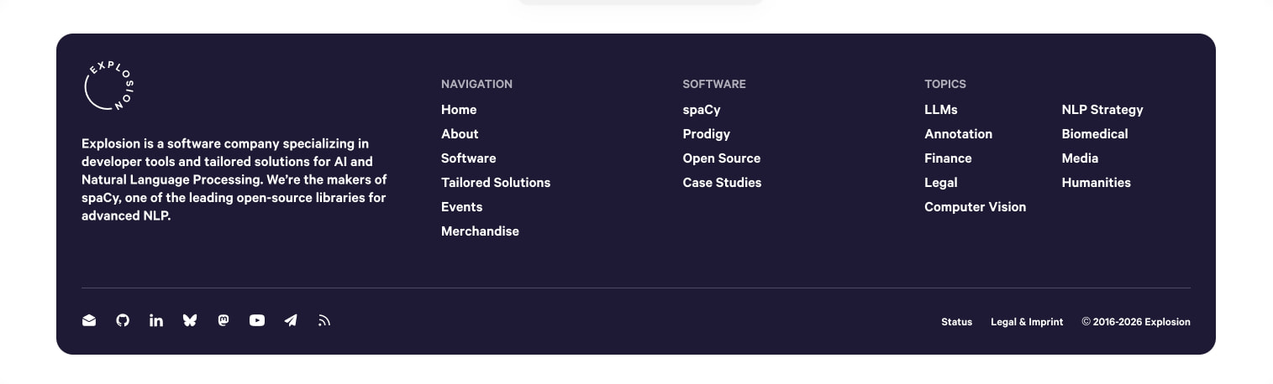Open the Merchandise link
1273x384 pixels.
480,231
